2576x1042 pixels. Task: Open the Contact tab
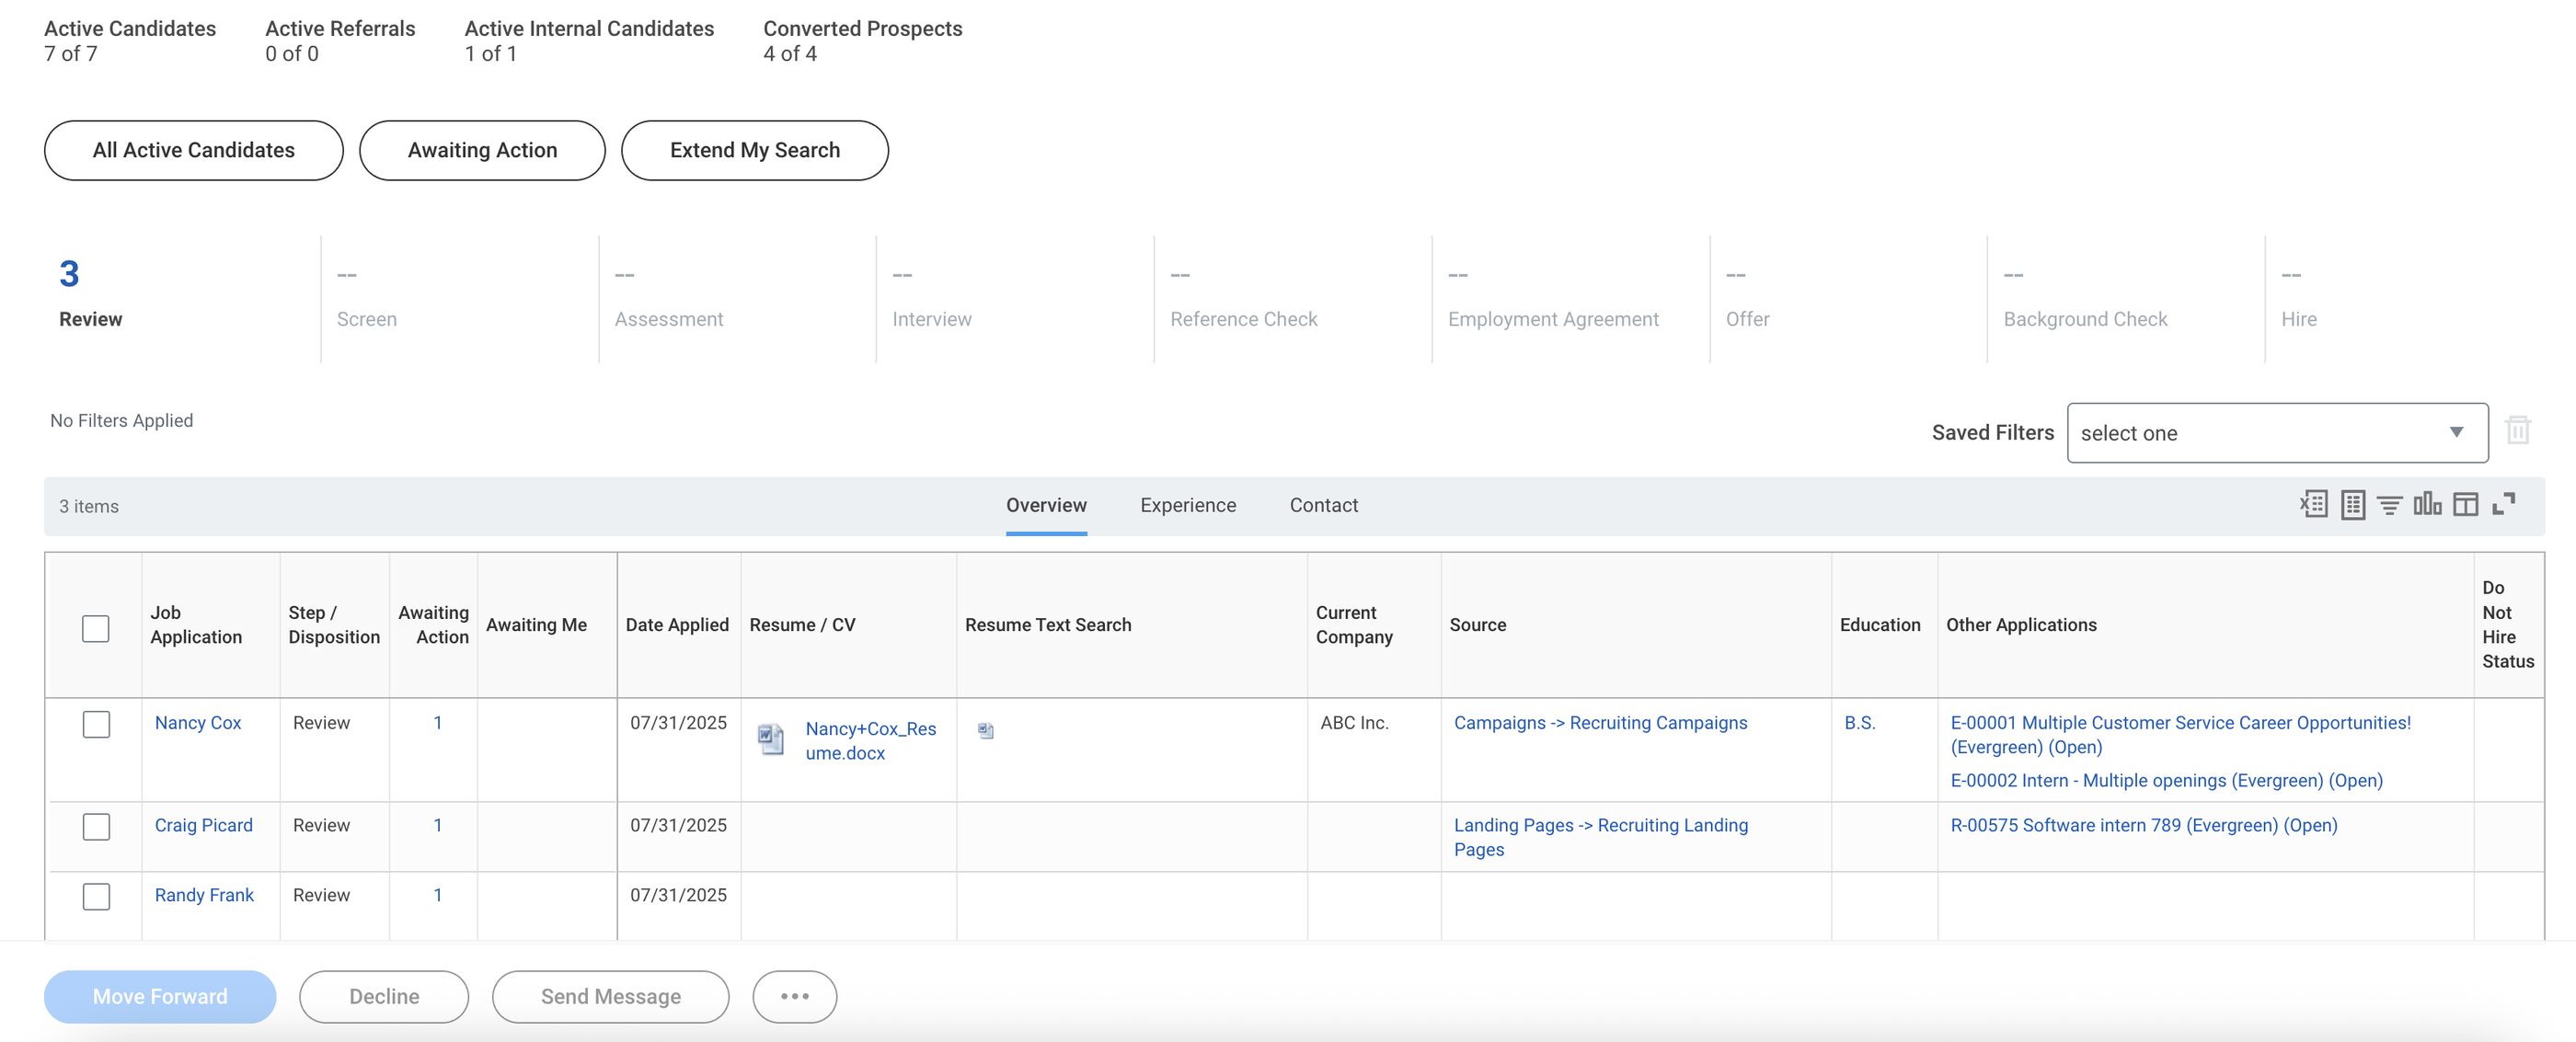pyautogui.click(x=1323, y=505)
